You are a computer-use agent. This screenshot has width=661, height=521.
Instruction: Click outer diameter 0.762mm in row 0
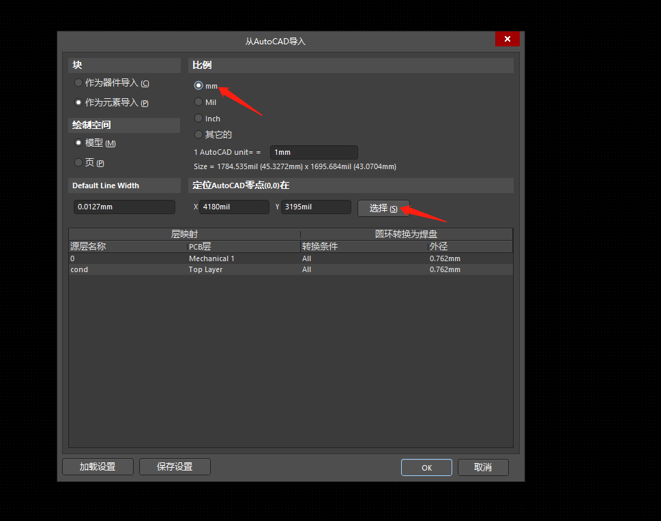(x=471, y=258)
